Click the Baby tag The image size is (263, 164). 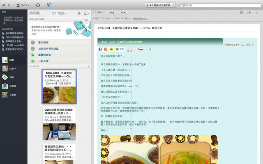[x=112, y=12]
